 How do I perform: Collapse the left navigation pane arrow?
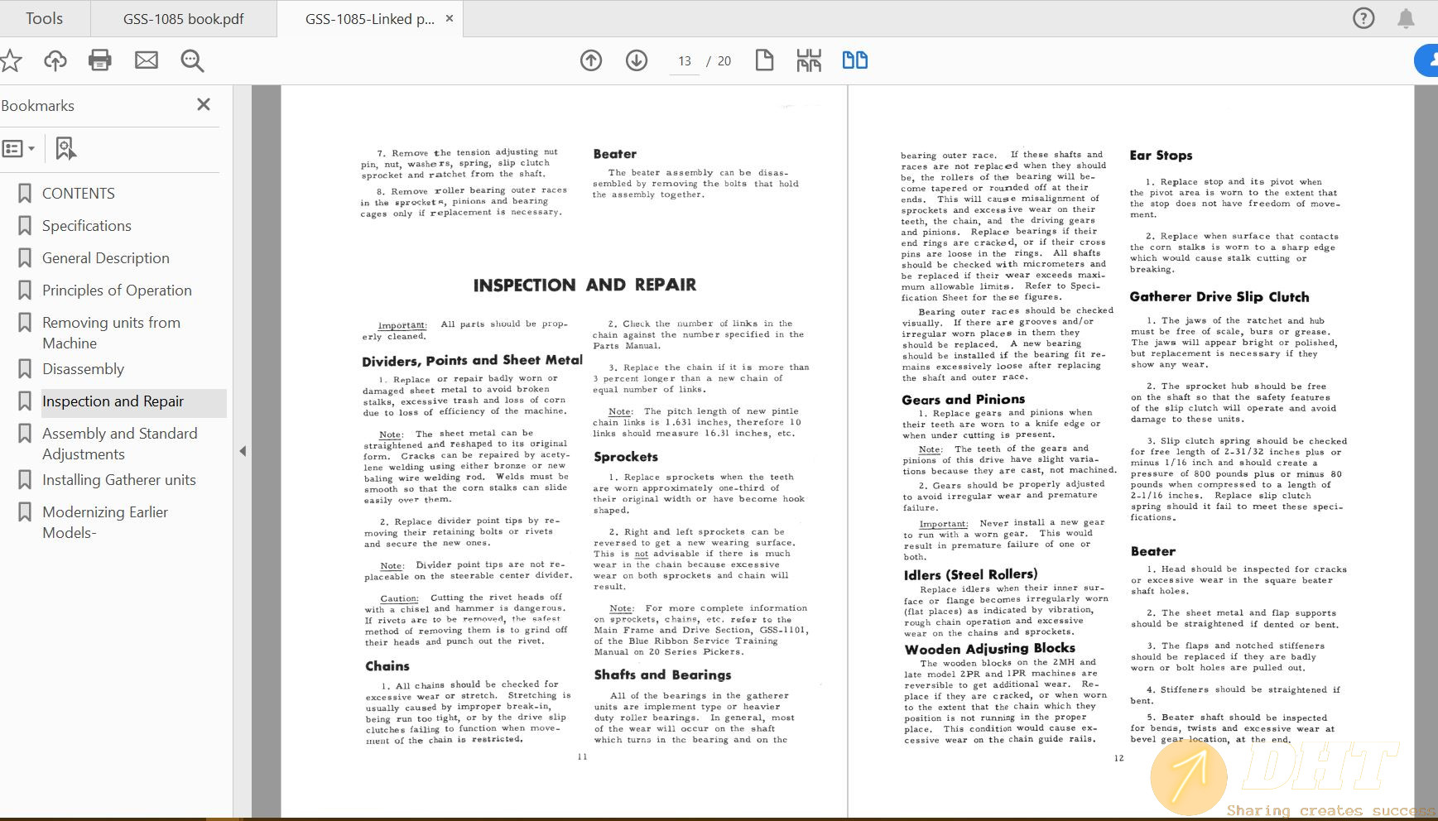[x=243, y=451]
